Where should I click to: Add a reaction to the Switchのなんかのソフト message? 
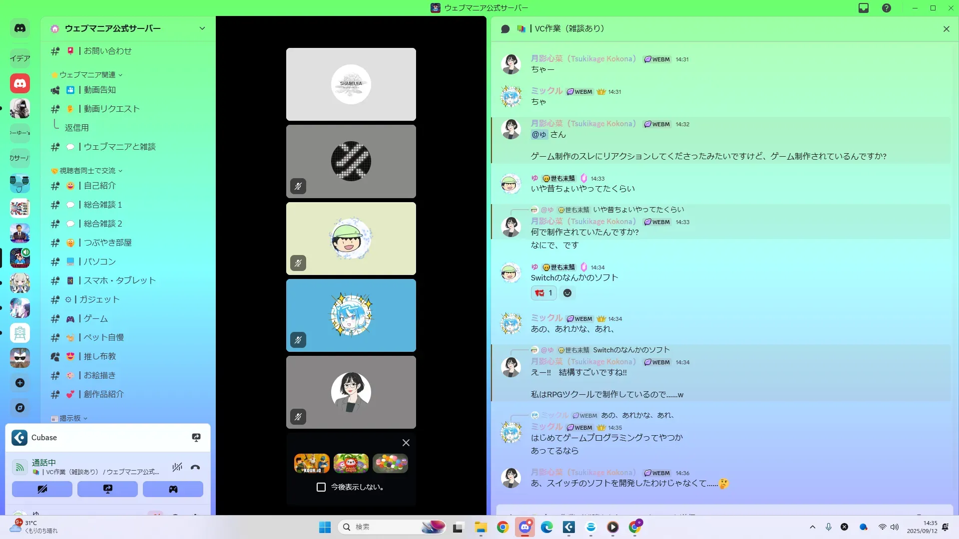tap(567, 293)
